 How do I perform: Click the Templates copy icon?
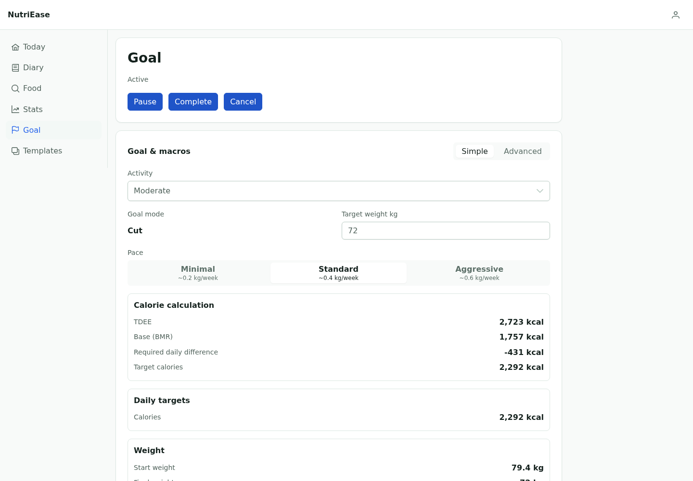pyautogui.click(x=15, y=151)
